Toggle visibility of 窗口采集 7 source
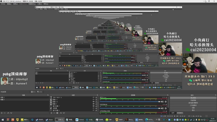This screenshot has width=217, height=122. pyautogui.click(x=94, y=106)
